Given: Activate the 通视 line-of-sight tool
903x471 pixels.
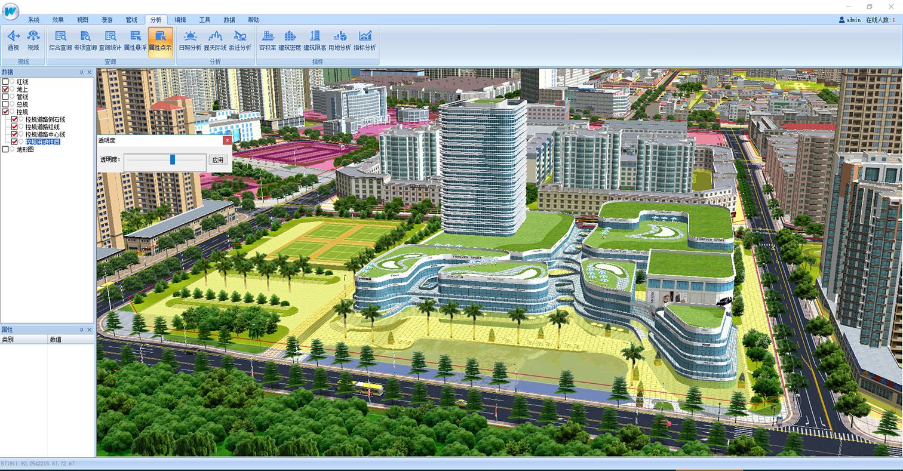Looking at the screenshot, I should 13,41.
